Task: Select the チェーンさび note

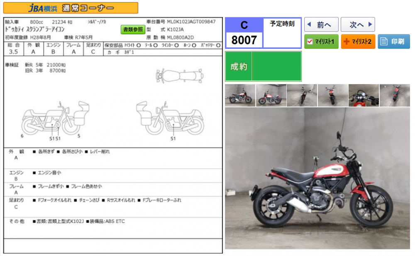Action: [89, 200]
